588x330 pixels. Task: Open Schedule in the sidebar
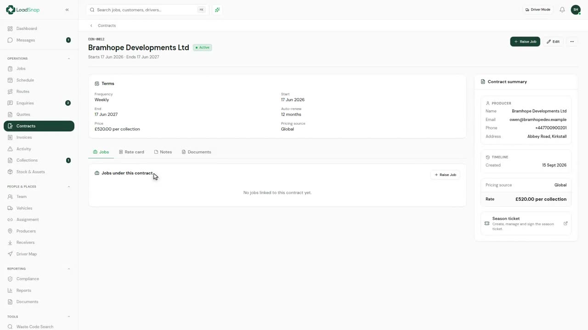click(x=39, y=80)
